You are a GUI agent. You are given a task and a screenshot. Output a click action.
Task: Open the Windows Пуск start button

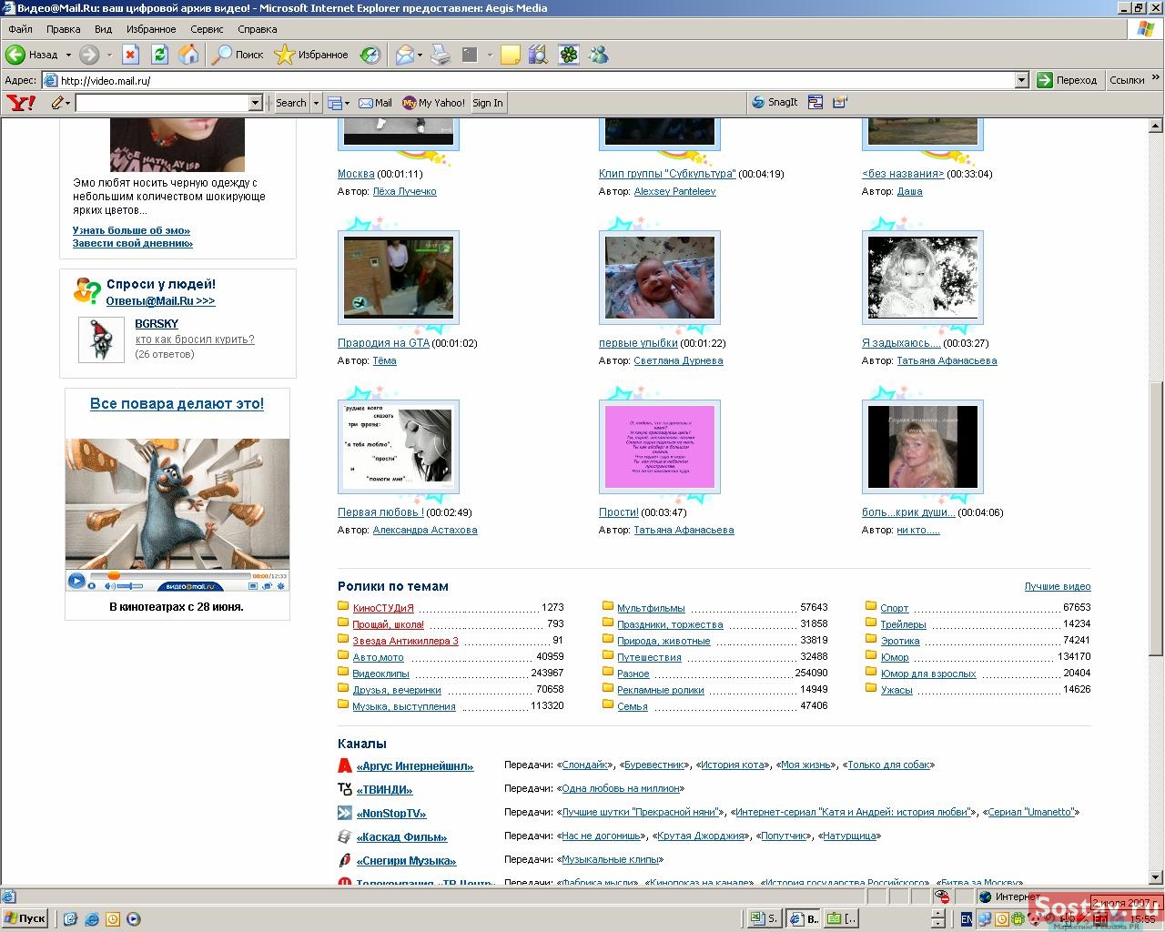pos(25,918)
